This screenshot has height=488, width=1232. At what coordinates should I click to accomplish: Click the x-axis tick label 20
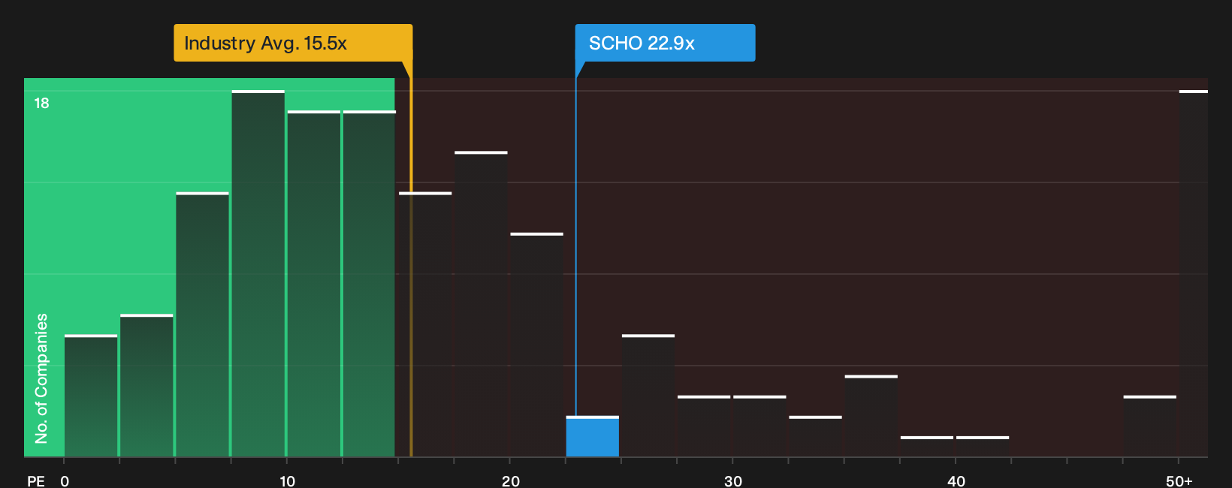click(511, 481)
